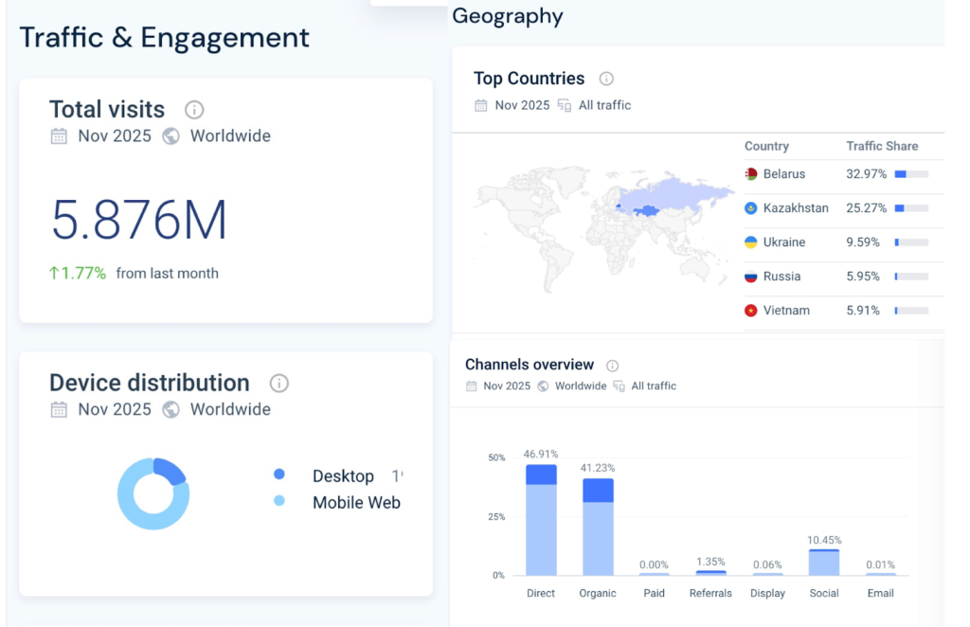Click Belarus traffic share progress bar
The image size is (970, 627).
pyautogui.click(x=911, y=174)
